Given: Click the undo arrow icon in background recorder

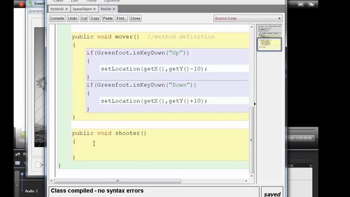Looking at the screenshot, I should pyautogui.click(x=17, y=154).
